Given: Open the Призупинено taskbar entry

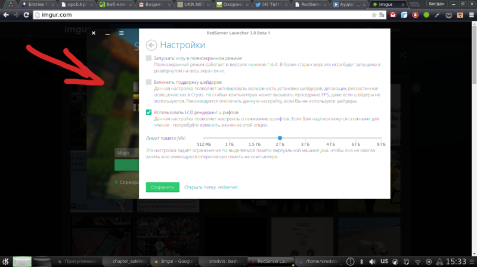Looking at the screenshot, I should tap(78, 261).
